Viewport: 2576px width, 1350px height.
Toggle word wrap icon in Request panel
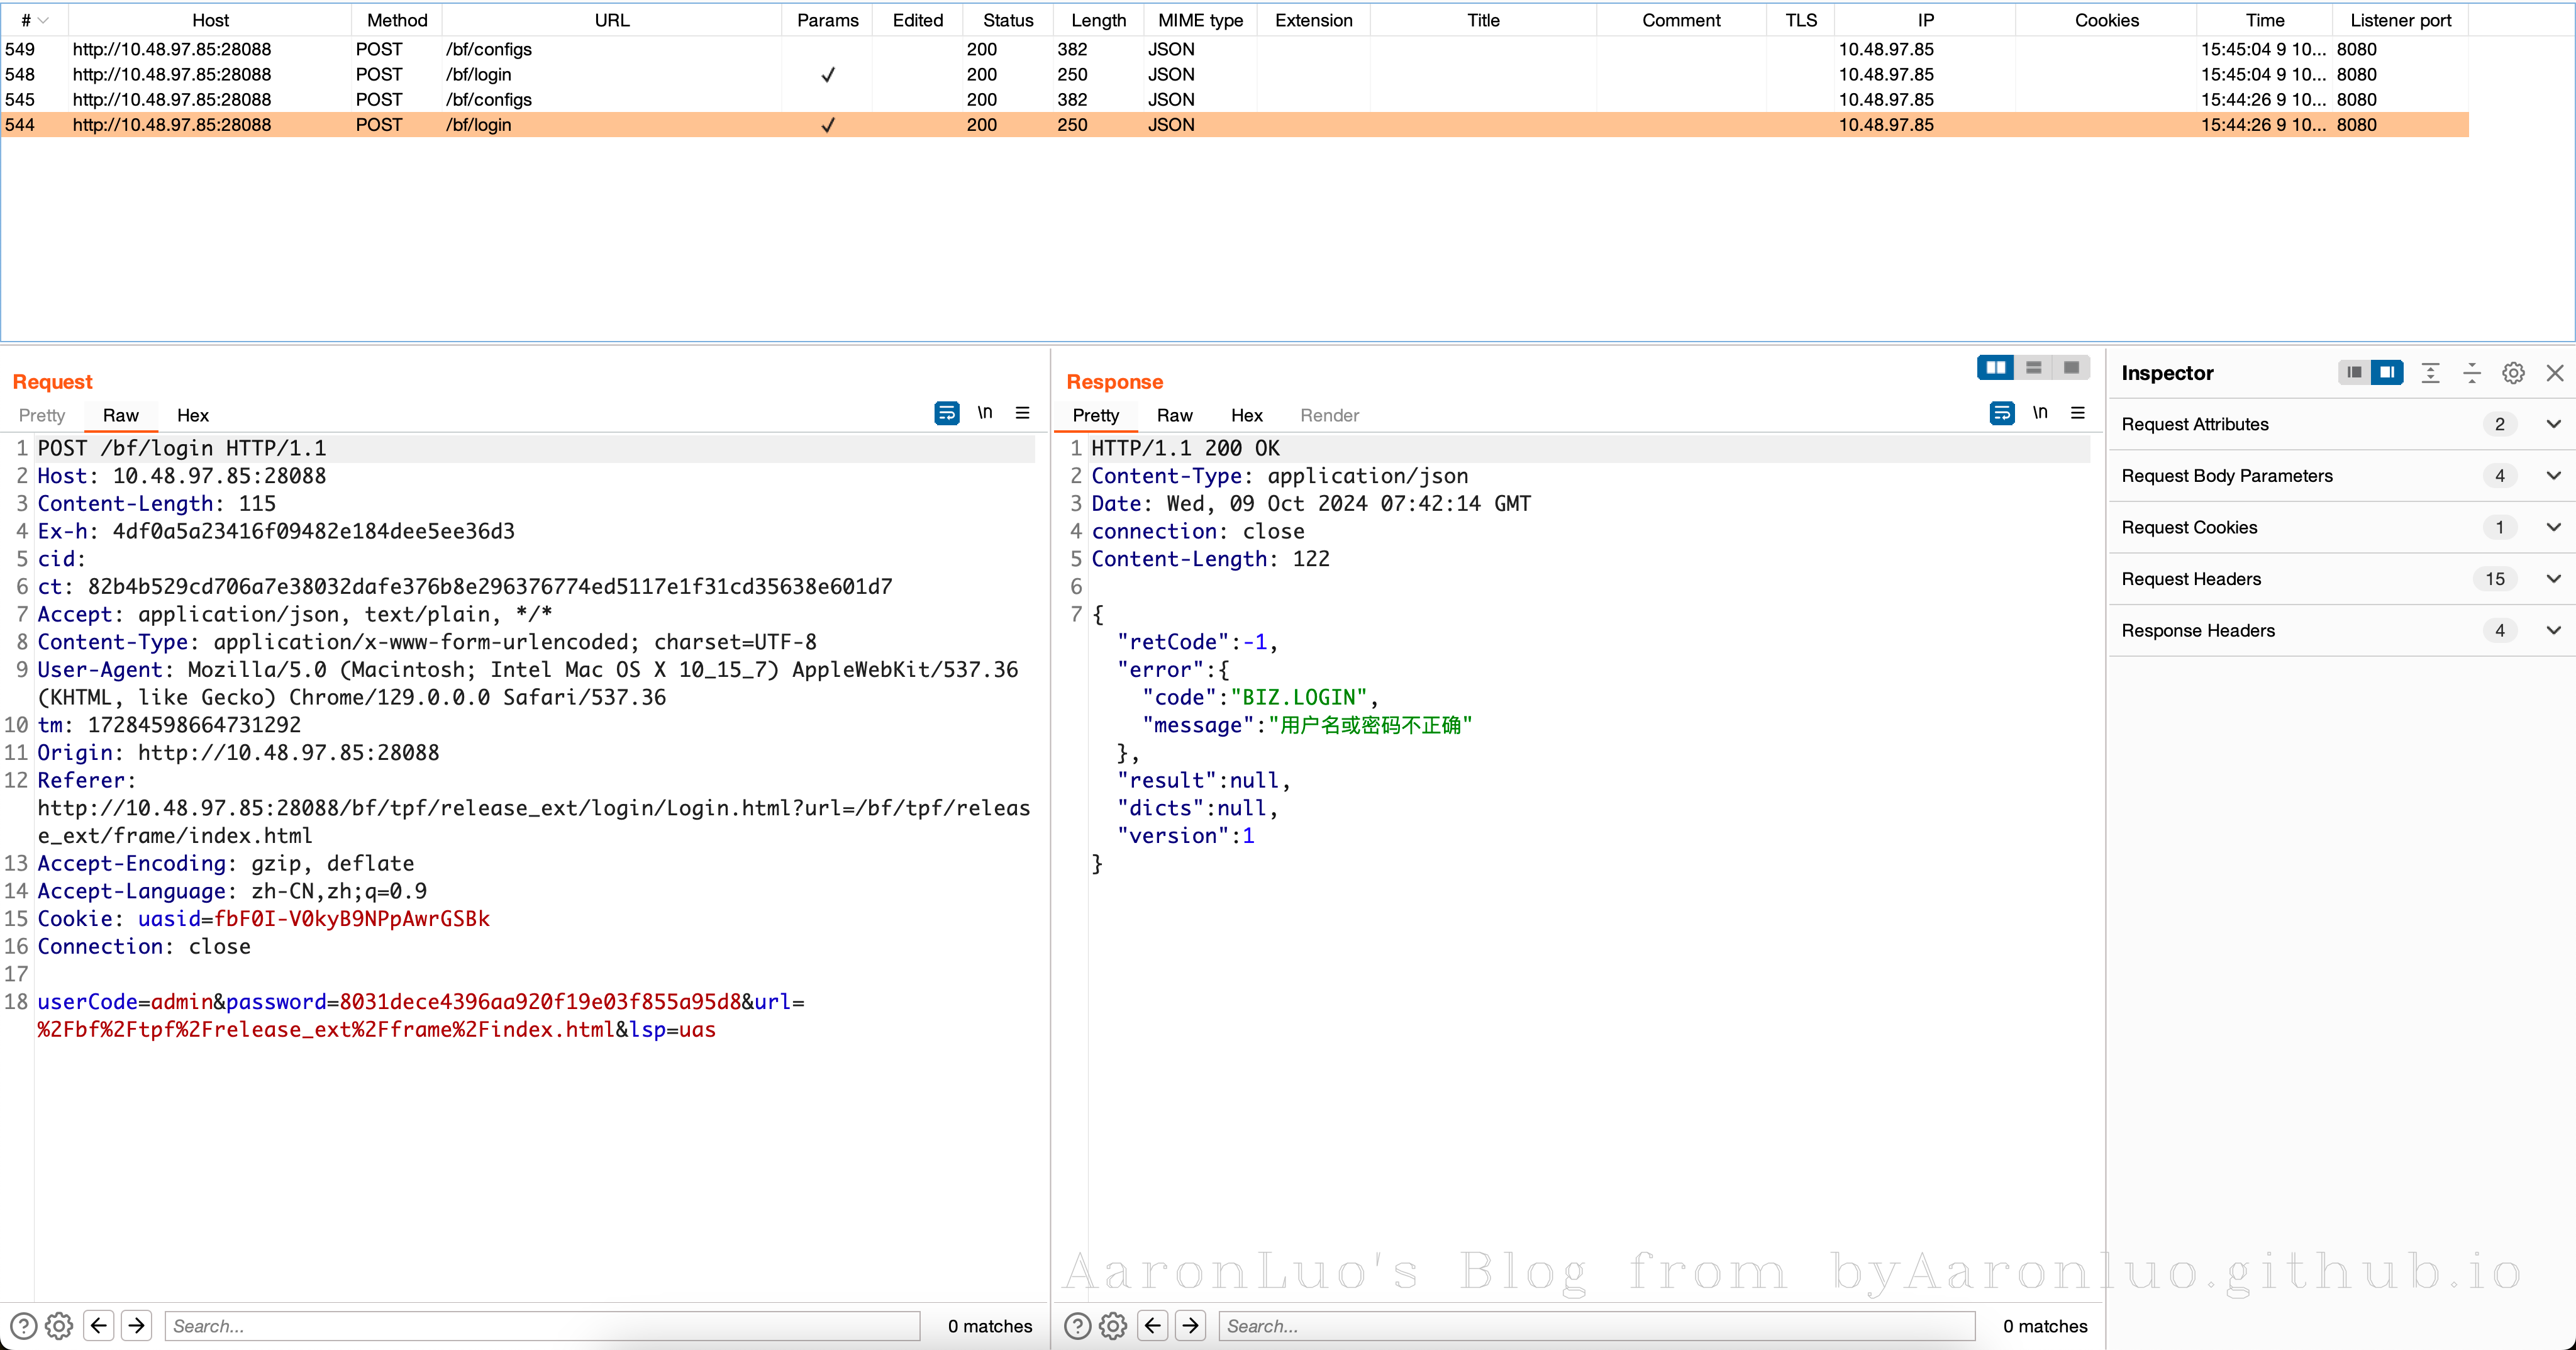tap(946, 413)
